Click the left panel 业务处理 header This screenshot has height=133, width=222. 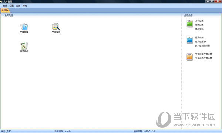tap(9, 15)
